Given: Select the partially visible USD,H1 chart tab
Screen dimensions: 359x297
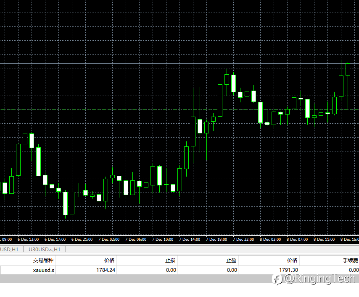Looking at the screenshot, I should click(9, 249).
